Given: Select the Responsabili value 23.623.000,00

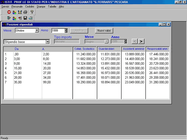Looking at the screenshot, I should (x=159, y=68).
